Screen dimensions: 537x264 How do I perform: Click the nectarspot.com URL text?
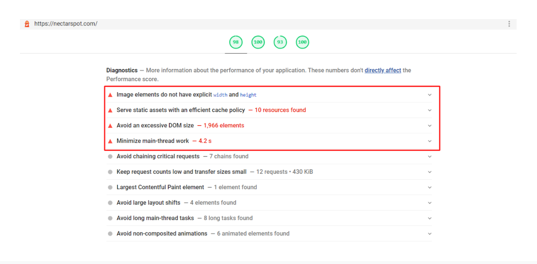tap(66, 24)
